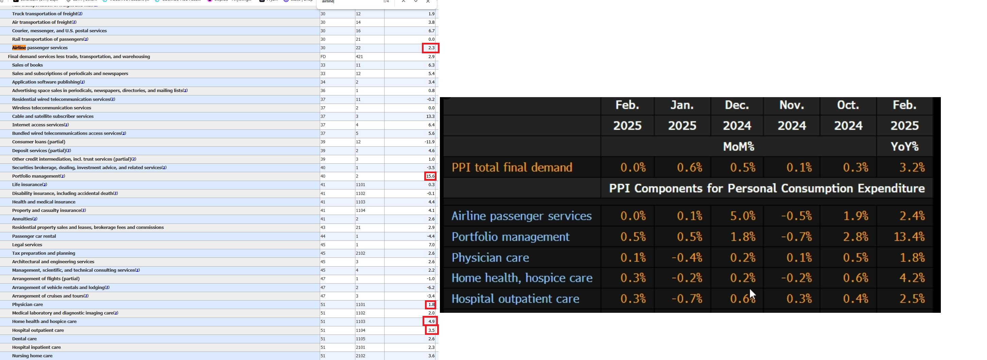Click 7.0 value for Legal services

(431, 245)
